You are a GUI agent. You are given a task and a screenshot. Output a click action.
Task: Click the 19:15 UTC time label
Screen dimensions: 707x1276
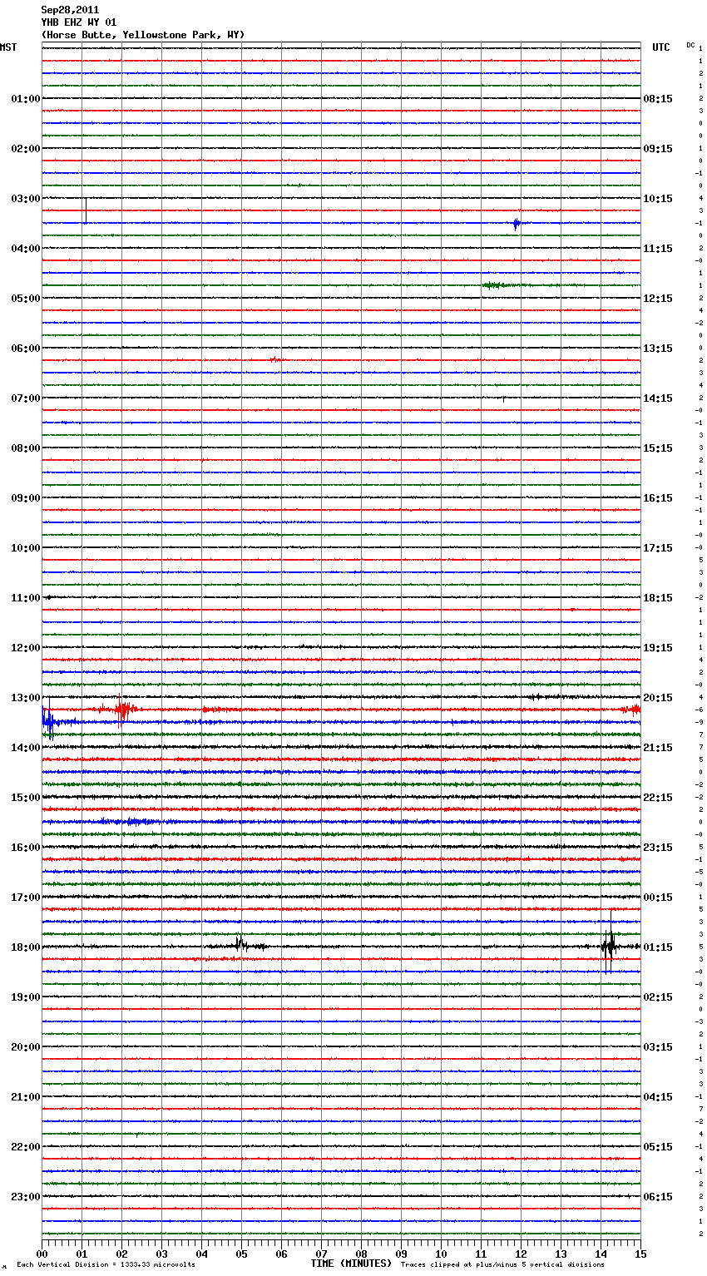[x=658, y=648]
